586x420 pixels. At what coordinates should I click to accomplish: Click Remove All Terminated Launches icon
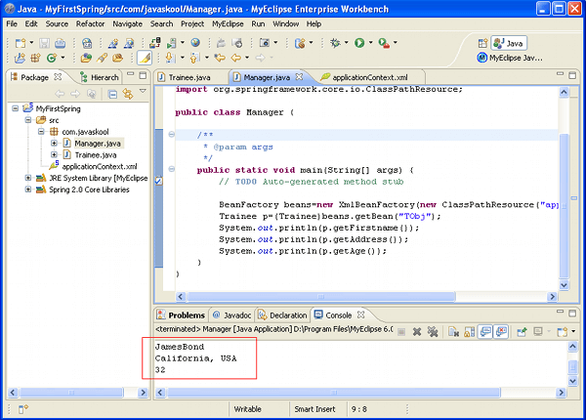[x=433, y=332]
